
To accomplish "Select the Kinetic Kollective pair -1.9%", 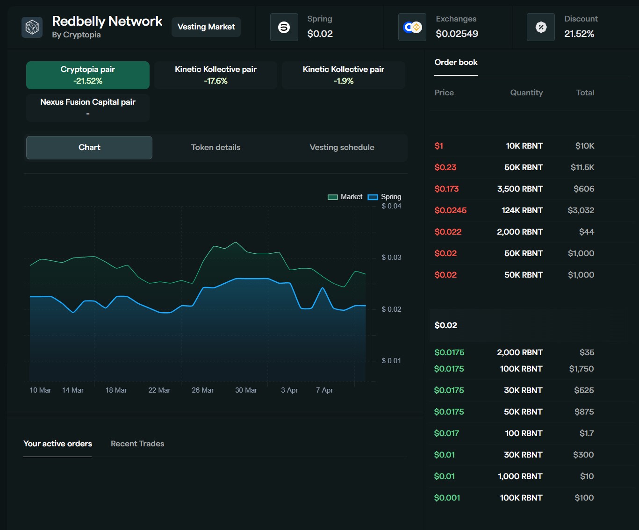I will [344, 75].
